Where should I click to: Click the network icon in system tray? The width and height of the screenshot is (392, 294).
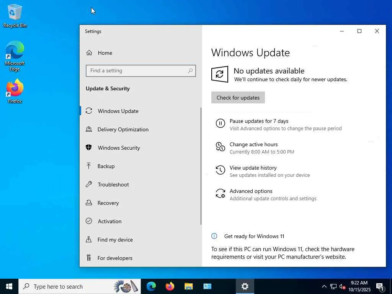coord(333,286)
